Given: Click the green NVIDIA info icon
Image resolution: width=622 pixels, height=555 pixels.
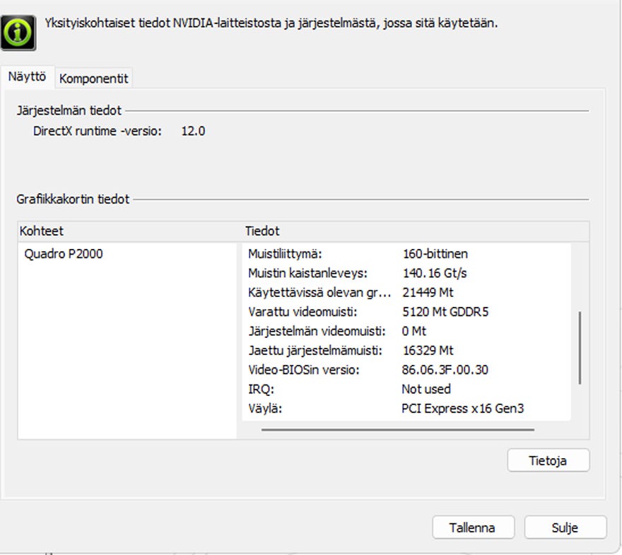Looking at the screenshot, I should point(19,31).
